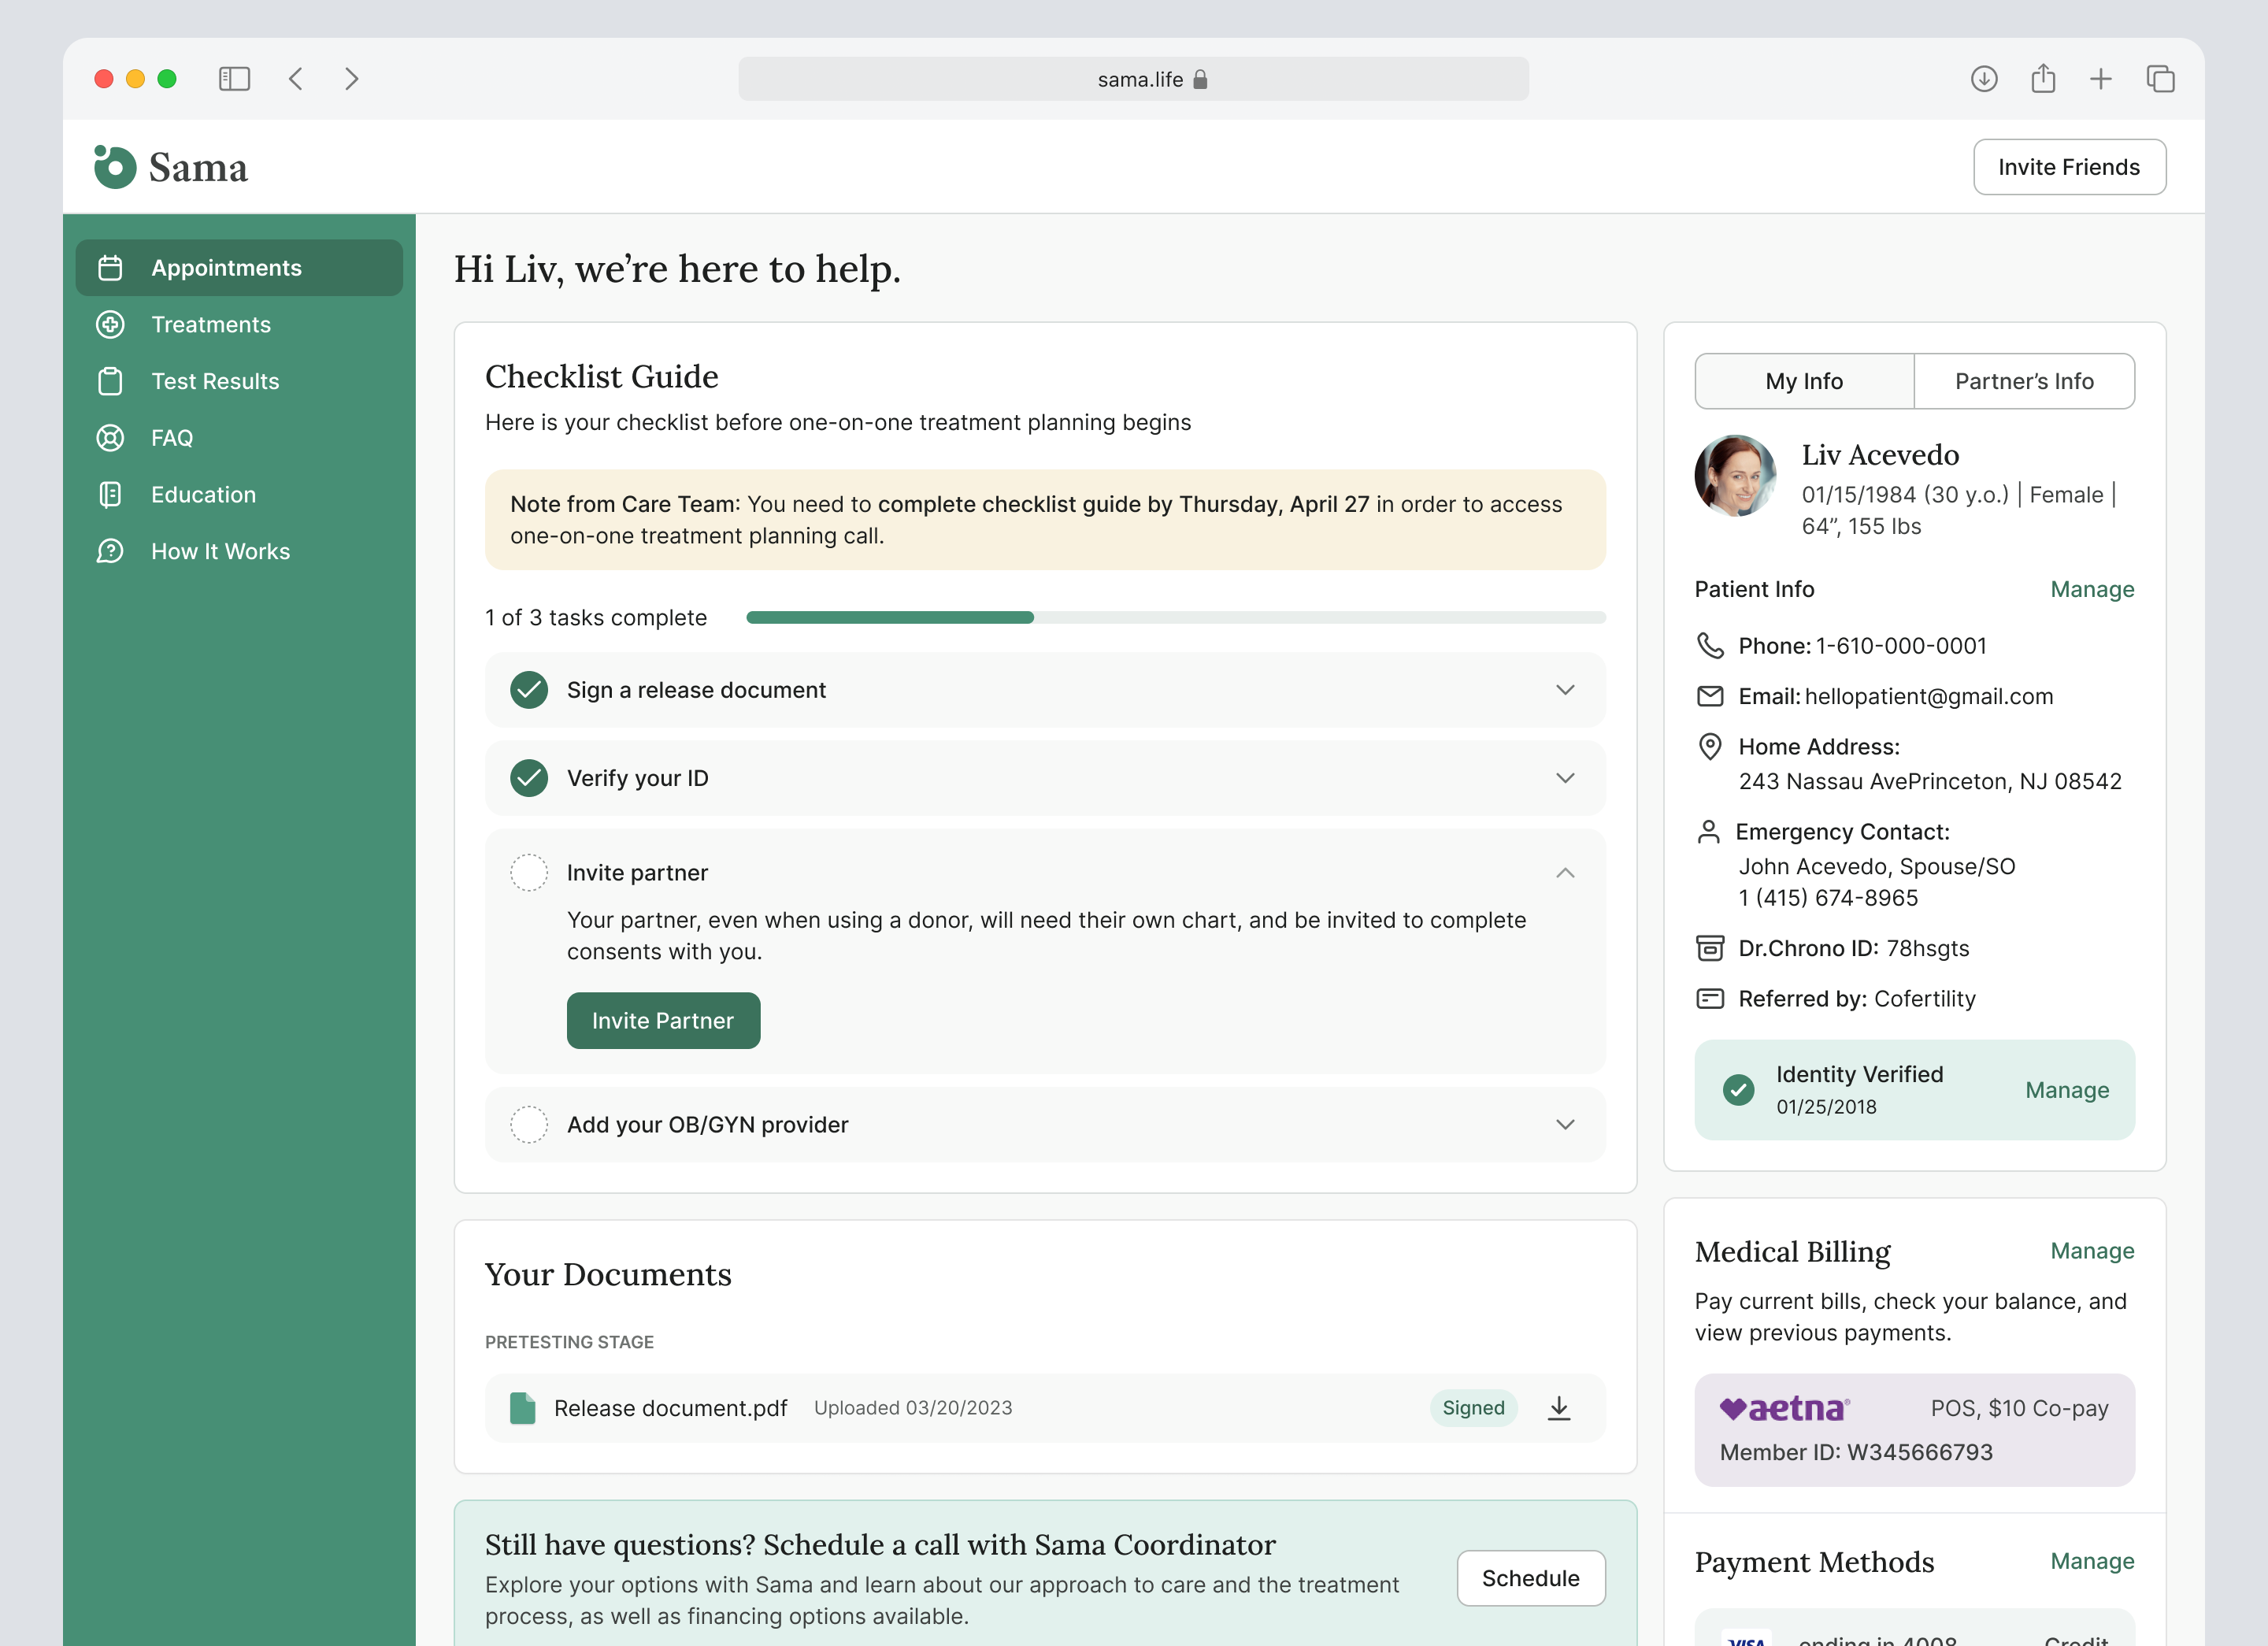Image resolution: width=2268 pixels, height=1646 pixels.
Task: Click Member ID W345666793 text
Action: click(1856, 1452)
